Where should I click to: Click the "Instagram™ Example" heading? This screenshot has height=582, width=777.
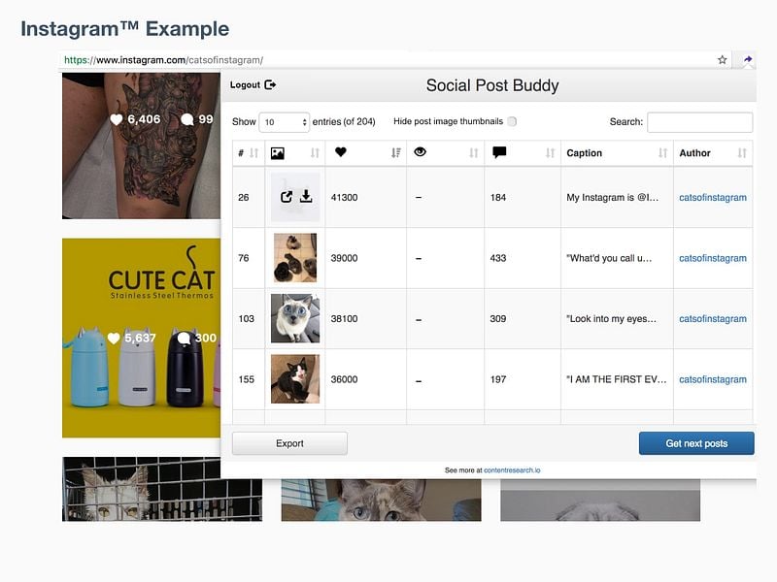(125, 29)
